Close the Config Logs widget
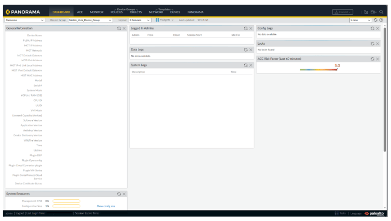This screenshot has width=391, height=221. [x=378, y=28]
